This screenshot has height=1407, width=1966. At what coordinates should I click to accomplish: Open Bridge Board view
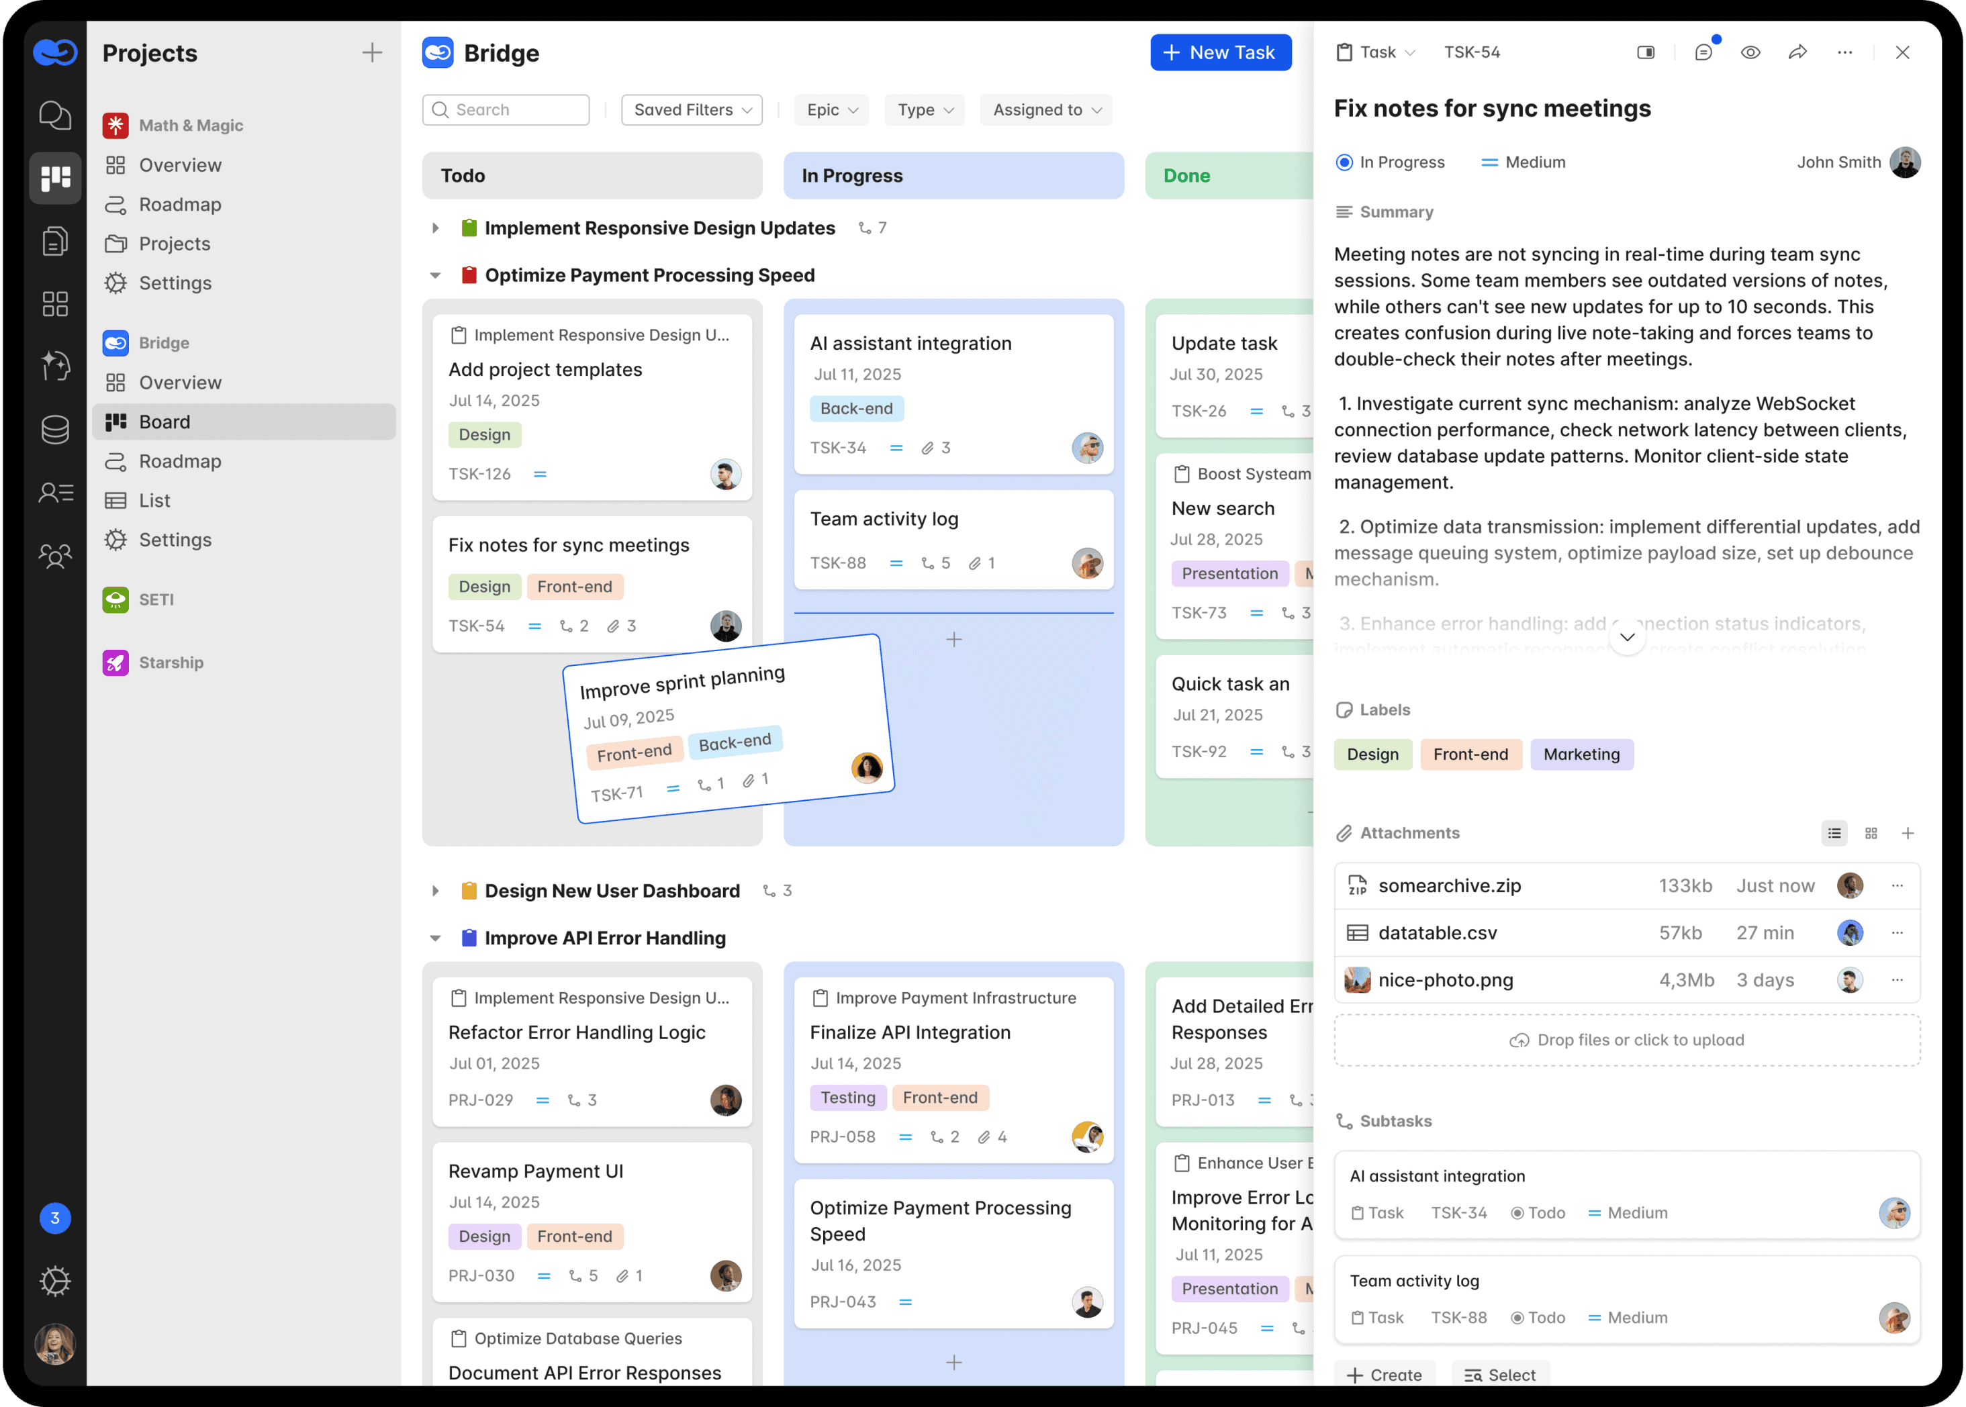click(244, 422)
